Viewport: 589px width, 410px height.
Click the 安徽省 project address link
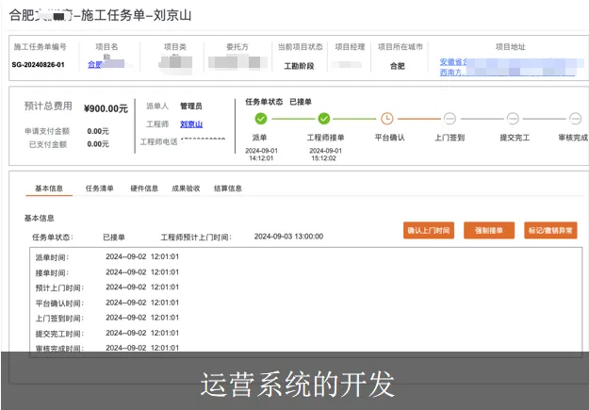click(x=453, y=60)
